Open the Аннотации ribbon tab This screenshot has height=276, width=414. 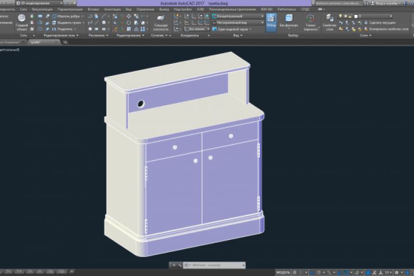click(113, 9)
